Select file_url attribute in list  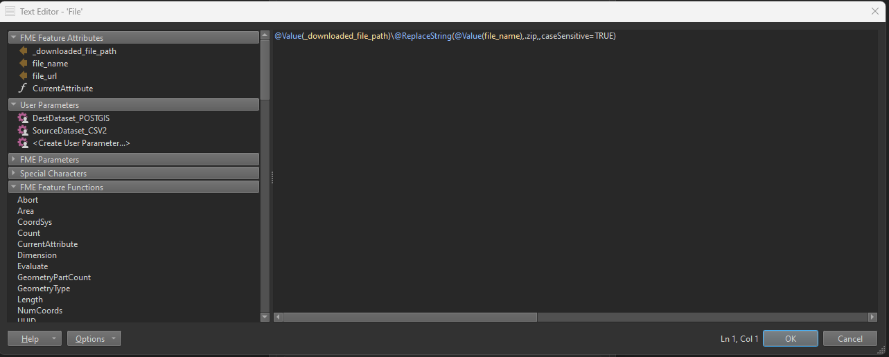coord(44,76)
